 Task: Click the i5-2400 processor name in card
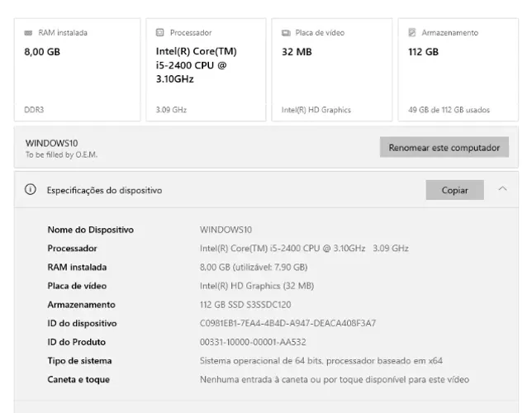click(196, 65)
